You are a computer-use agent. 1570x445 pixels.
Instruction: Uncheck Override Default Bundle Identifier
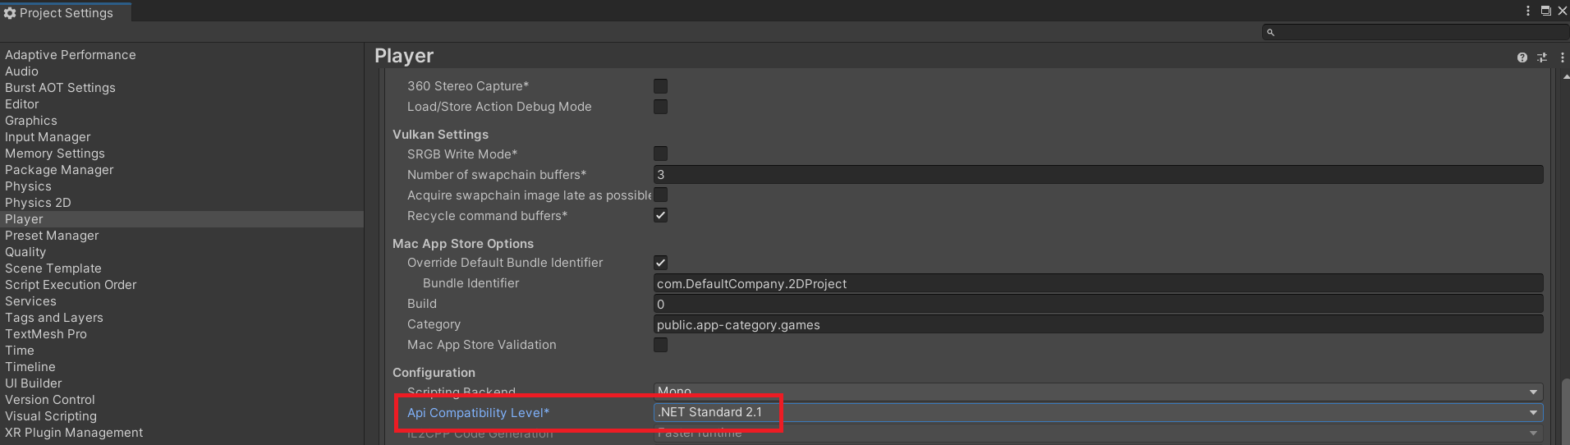click(660, 263)
